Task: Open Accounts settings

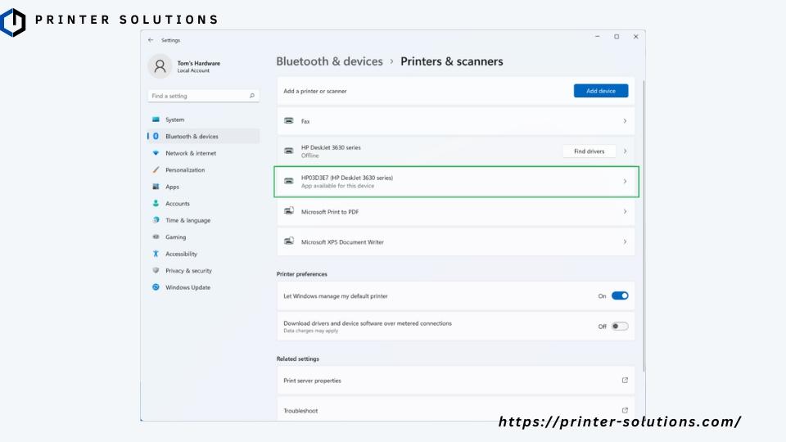Action: click(x=204, y=204)
